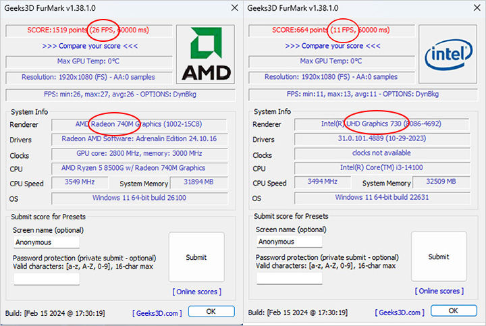Close the right FurMark window
The image size is (486, 326).
[477, 7]
